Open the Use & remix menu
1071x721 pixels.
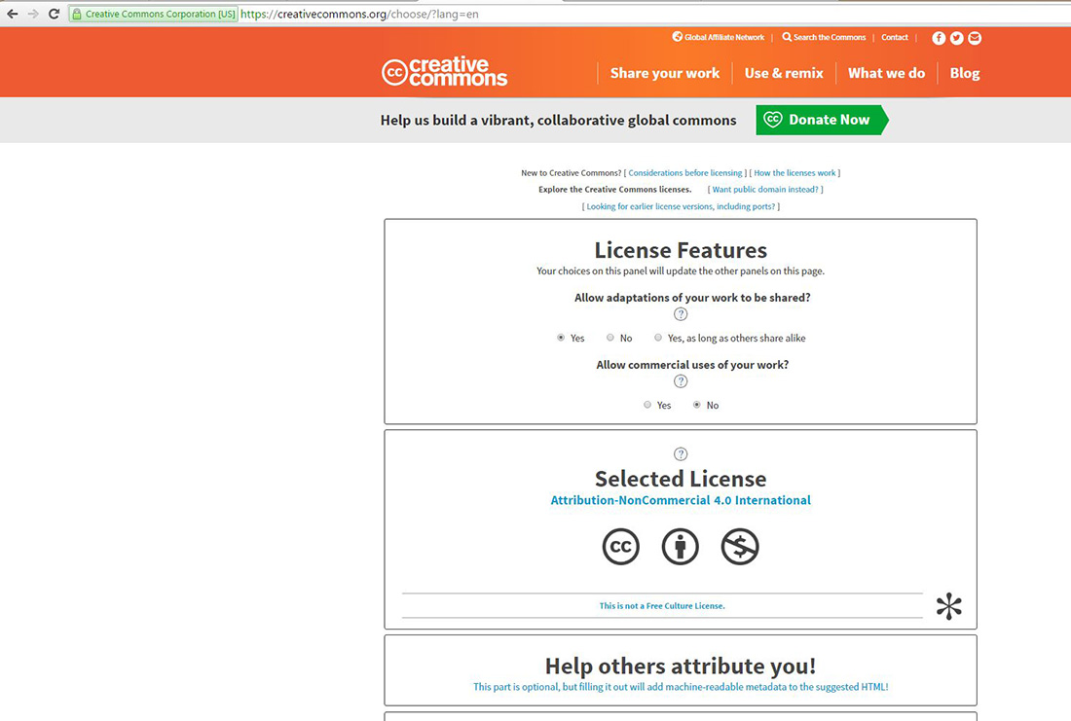[x=784, y=73]
